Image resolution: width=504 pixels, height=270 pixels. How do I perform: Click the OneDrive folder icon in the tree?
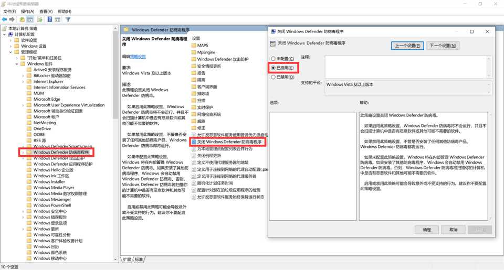point(29,128)
